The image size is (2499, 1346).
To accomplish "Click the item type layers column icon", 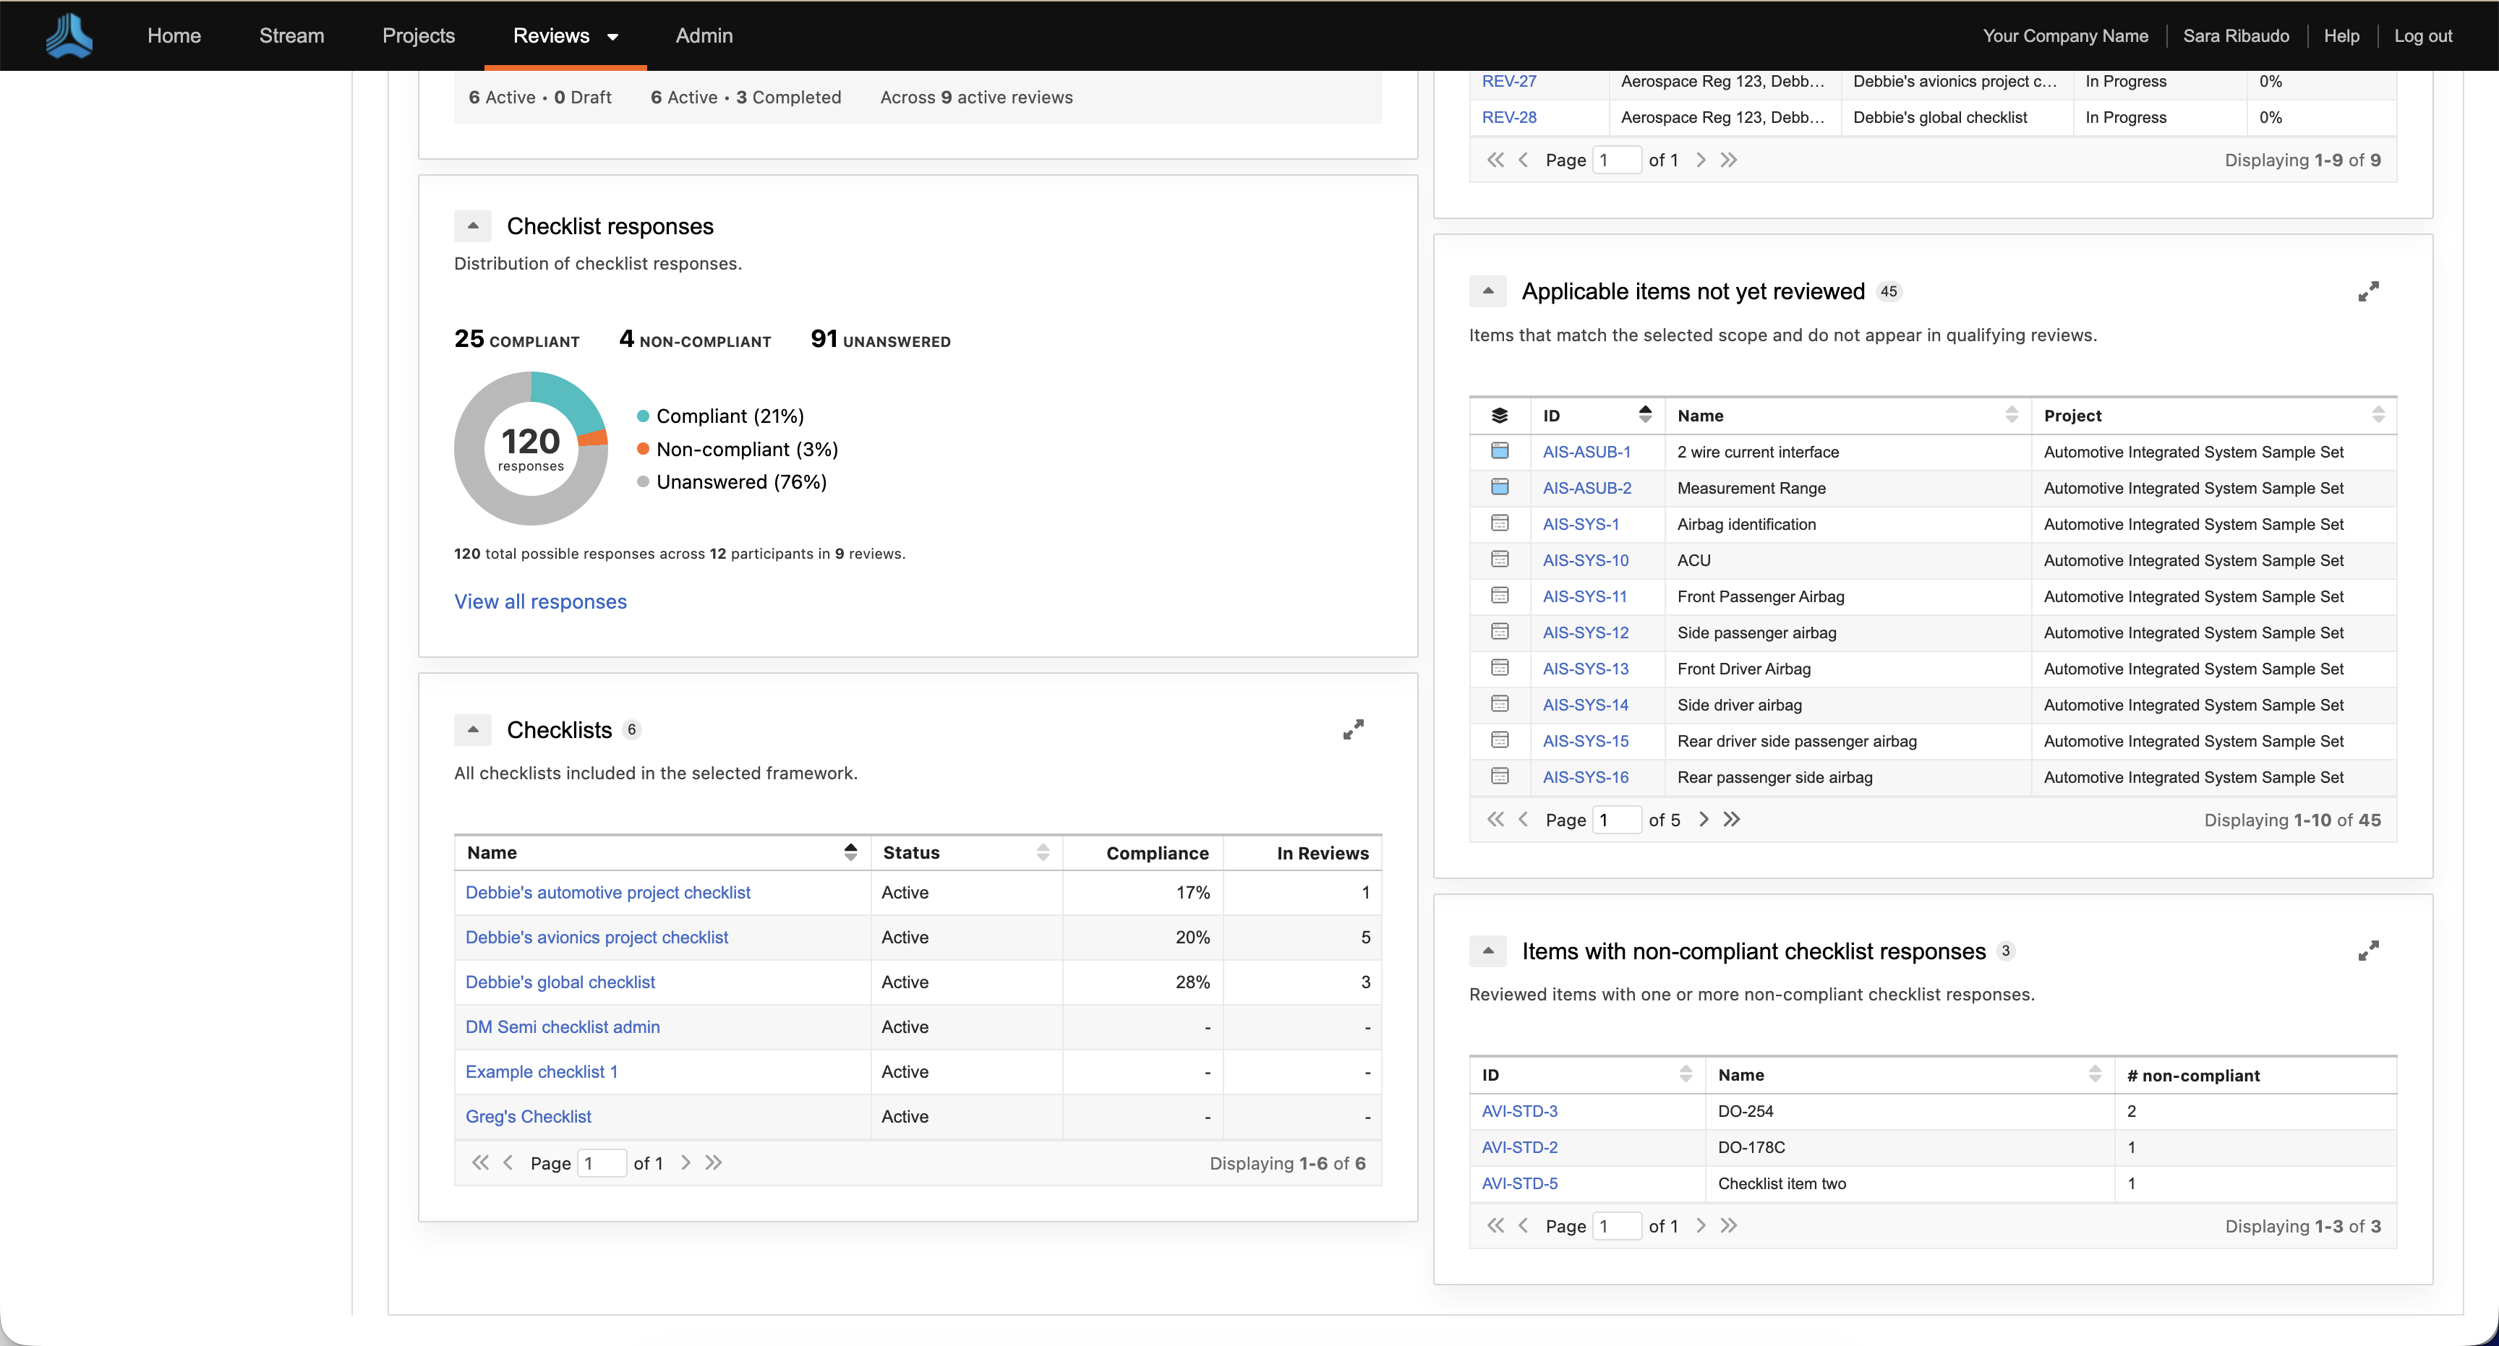I will 1499,415.
